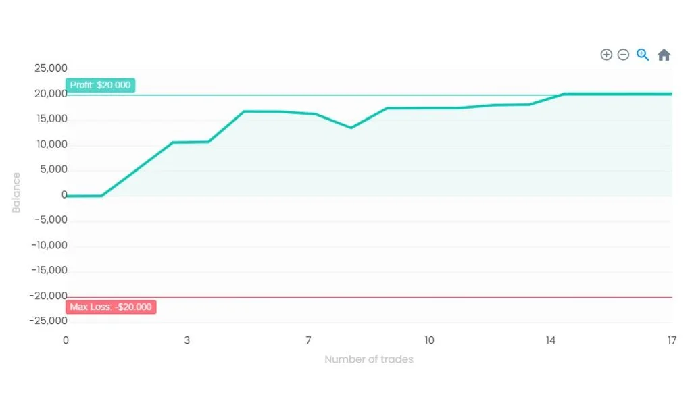Click the red max loss threshold line
Image resolution: width=692 pixels, height=393 pixels.
pyautogui.click(x=369, y=297)
